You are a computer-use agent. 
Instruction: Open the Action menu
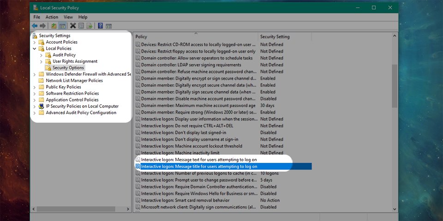tap(52, 17)
